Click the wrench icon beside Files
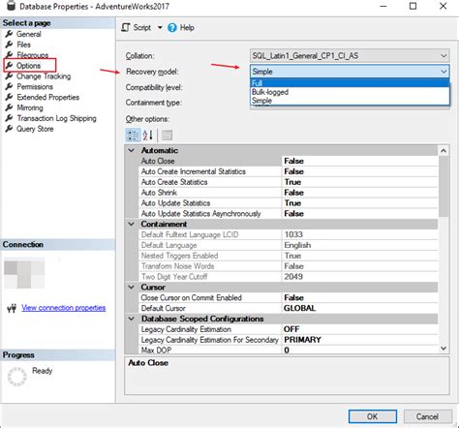This screenshot has height=428, width=459. 9,45
